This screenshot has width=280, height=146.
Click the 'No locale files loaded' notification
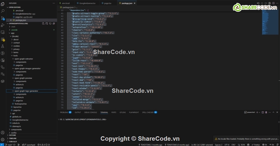[x=246, y=139]
